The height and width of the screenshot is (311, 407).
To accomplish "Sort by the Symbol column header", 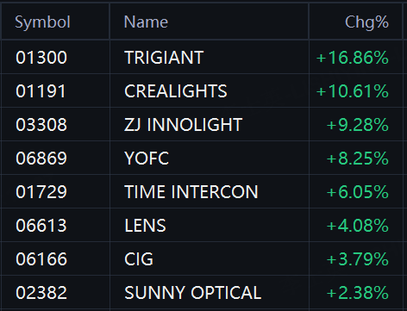I will 42,22.
